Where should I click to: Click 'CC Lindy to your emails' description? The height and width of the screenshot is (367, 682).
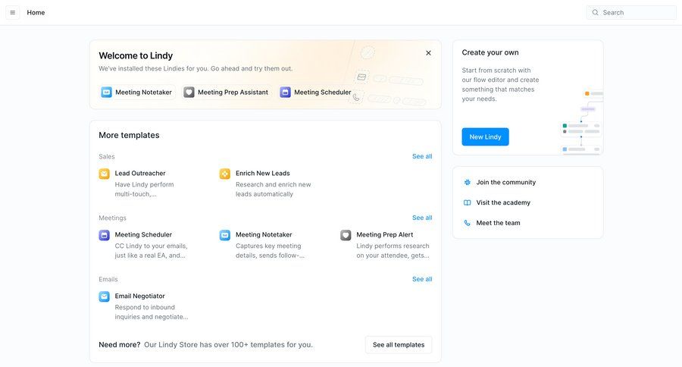pyautogui.click(x=151, y=251)
